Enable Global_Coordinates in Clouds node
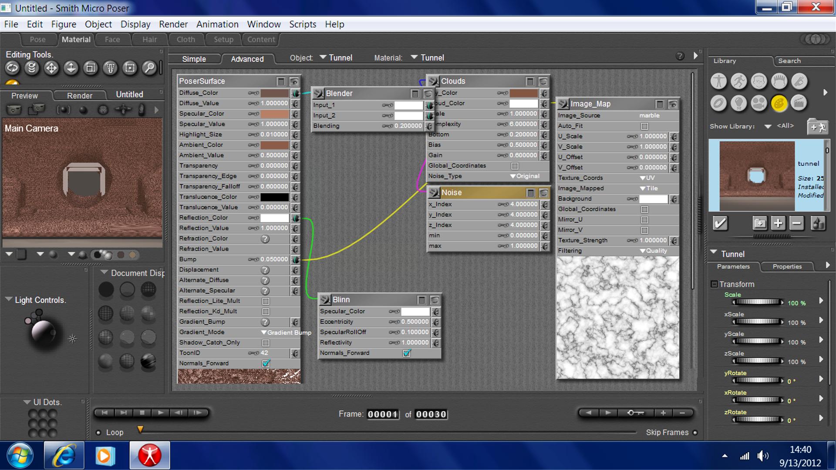 (515, 166)
